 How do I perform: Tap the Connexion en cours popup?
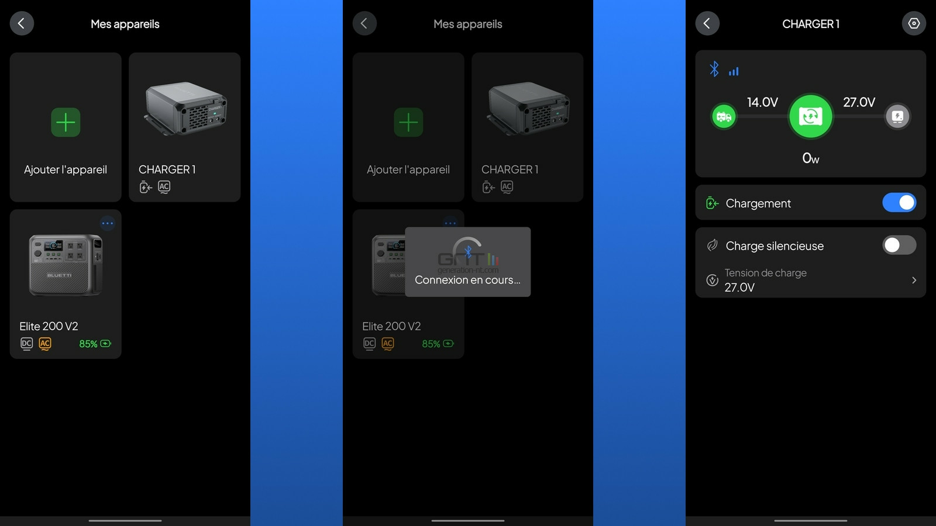[467, 262]
